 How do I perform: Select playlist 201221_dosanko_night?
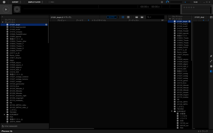click(x=18, y=96)
